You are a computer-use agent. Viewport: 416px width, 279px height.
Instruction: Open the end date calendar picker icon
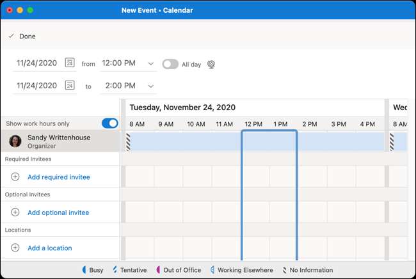click(x=70, y=86)
